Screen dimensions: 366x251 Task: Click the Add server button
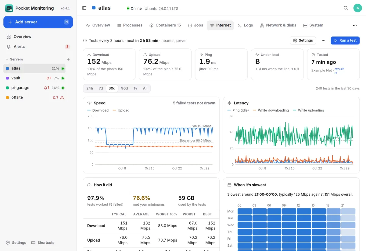[38, 22]
